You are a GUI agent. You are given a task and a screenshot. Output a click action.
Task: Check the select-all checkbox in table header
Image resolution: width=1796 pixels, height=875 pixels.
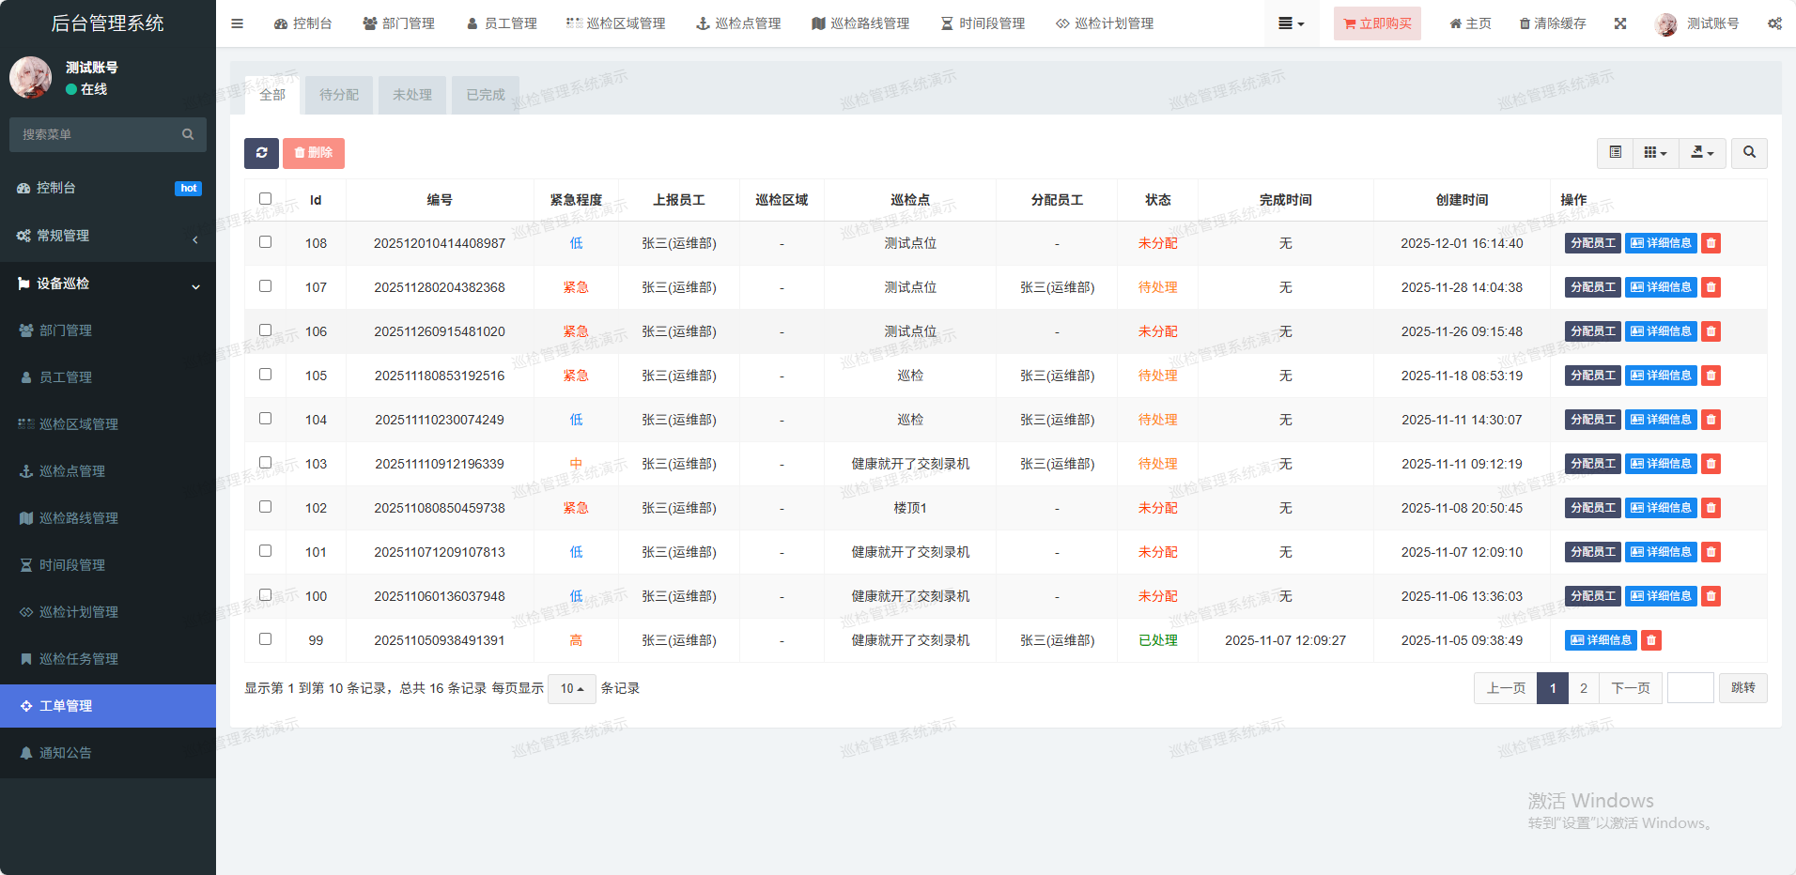pyautogui.click(x=265, y=199)
